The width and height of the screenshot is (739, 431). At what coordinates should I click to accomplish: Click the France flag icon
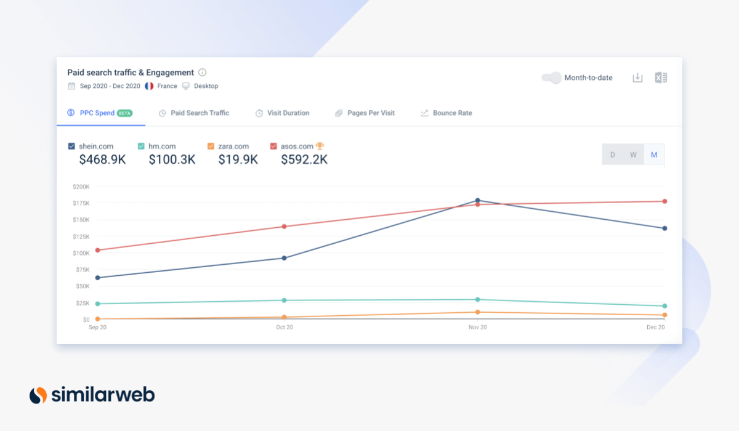149,86
